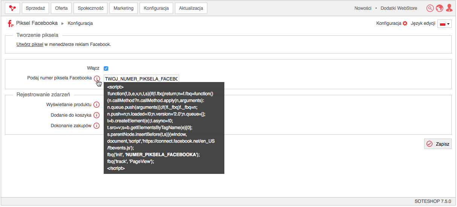Click the Zapisz save button
This screenshot has height=207, width=457.
(x=438, y=144)
